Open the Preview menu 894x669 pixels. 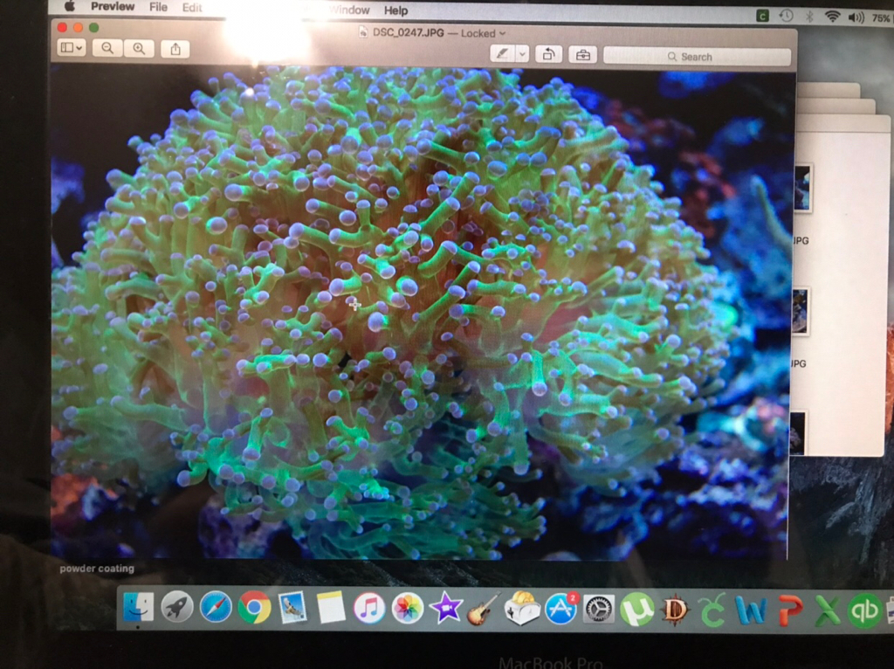tap(113, 7)
